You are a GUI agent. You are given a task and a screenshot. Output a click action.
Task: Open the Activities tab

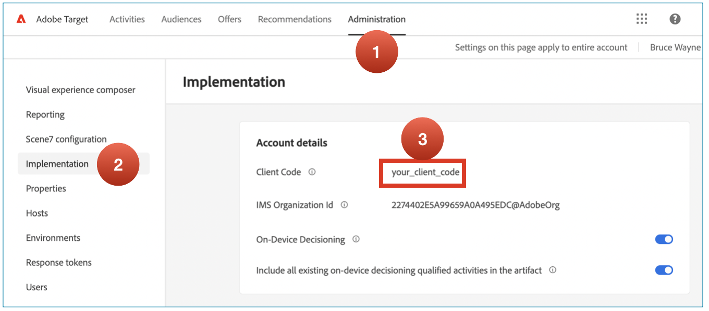[x=127, y=19]
